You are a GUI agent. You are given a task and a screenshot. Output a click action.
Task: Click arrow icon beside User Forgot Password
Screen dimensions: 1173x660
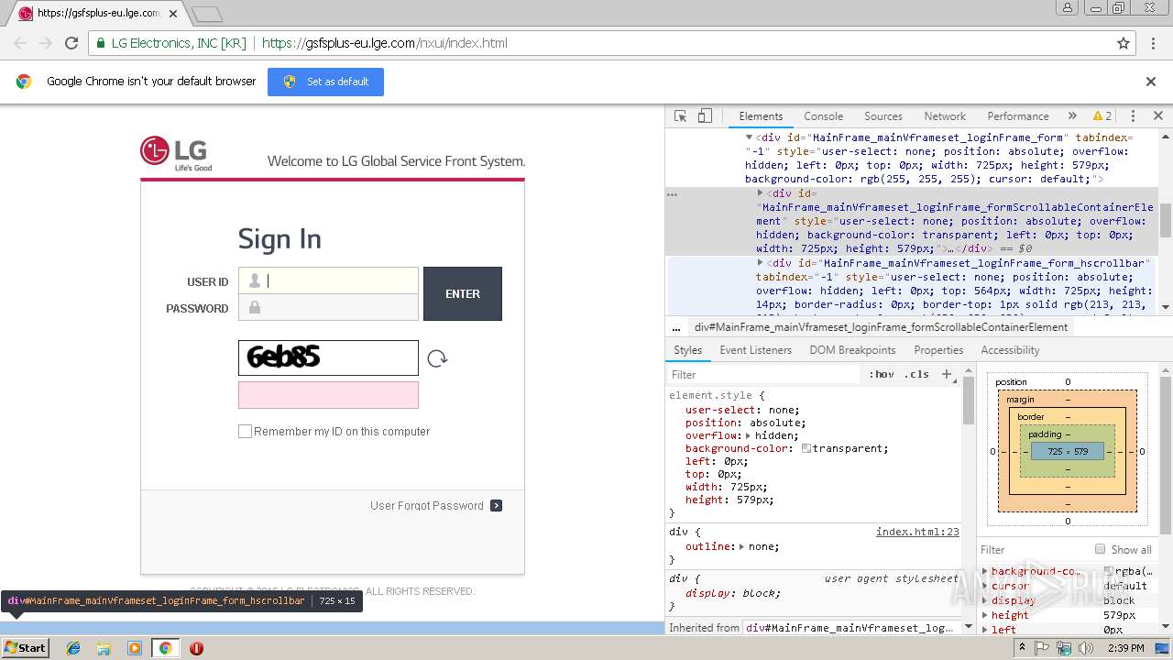(x=496, y=505)
